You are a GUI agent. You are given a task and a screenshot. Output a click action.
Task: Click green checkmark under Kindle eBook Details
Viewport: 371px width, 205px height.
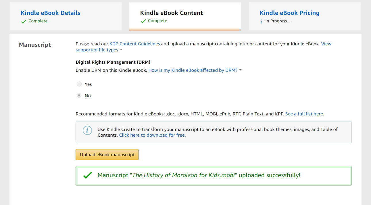24,21
